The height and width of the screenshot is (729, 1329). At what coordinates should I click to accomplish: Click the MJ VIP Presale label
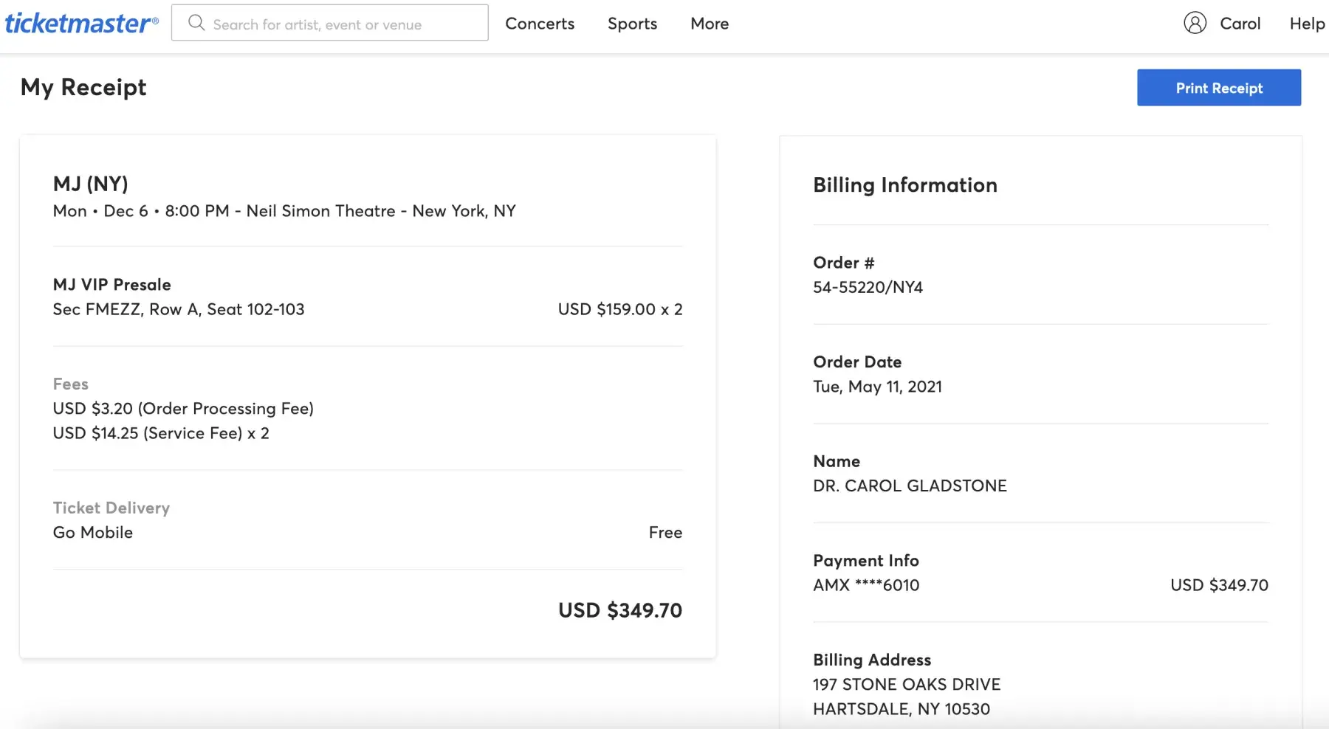tap(112, 285)
